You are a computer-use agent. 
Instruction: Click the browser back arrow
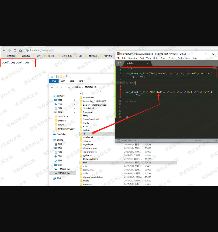(x=4, y=51)
